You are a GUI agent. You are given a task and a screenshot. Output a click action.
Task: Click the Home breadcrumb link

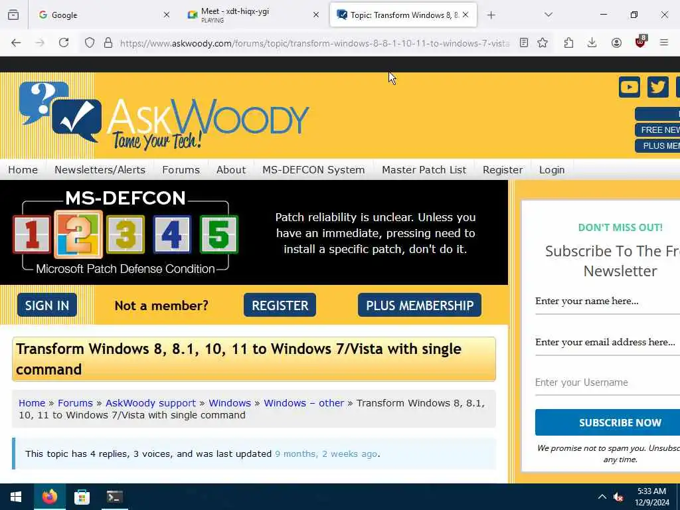click(32, 403)
